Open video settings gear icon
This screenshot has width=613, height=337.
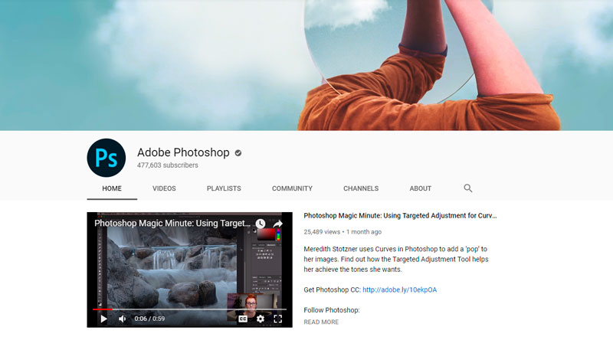coord(261,319)
